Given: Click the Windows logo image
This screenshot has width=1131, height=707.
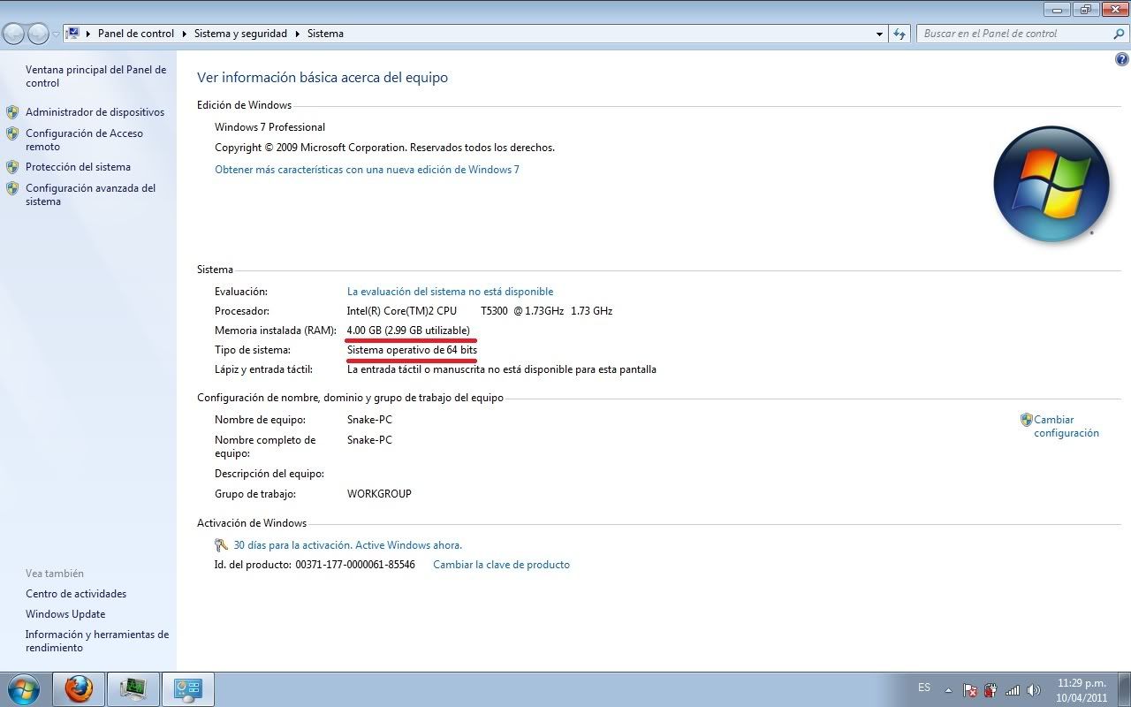Looking at the screenshot, I should click(x=1051, y=185).
